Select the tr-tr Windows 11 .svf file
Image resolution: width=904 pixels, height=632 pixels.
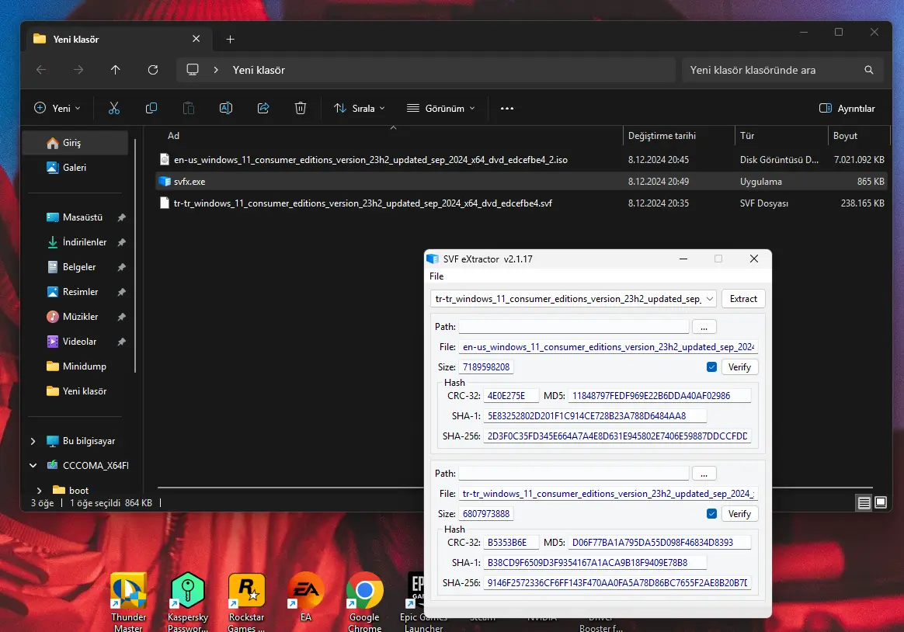click(523, 203)
